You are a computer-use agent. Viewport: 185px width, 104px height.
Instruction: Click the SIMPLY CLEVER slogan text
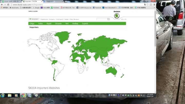tap(33, 11)
